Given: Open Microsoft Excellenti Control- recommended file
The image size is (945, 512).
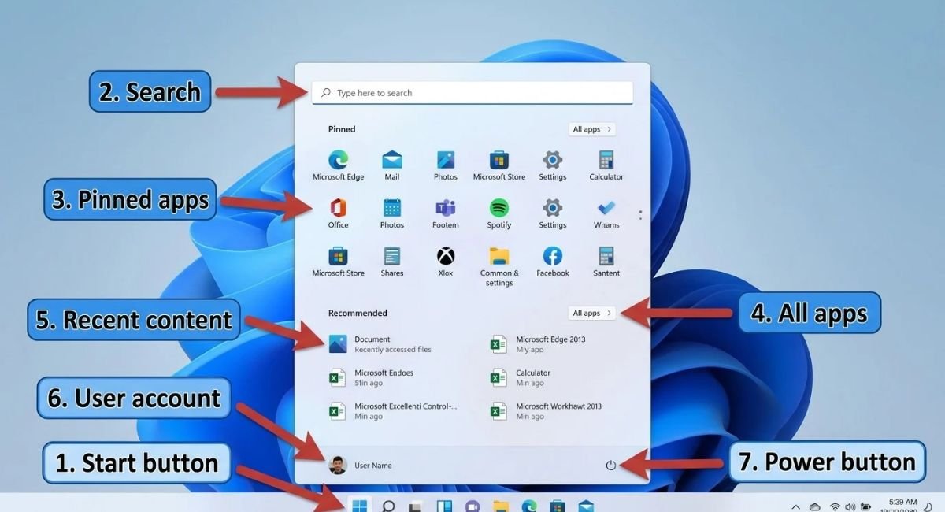Looking at the screenshot, I should click(393, 410).
